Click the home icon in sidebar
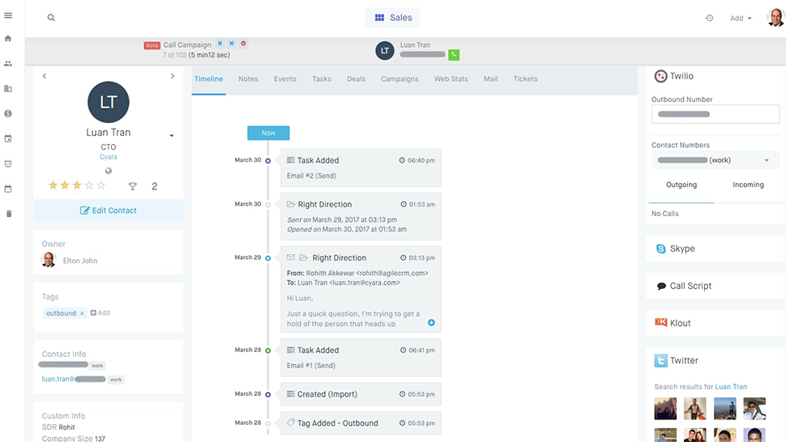This screenshot has height=442, width=786. pos(8,39)
